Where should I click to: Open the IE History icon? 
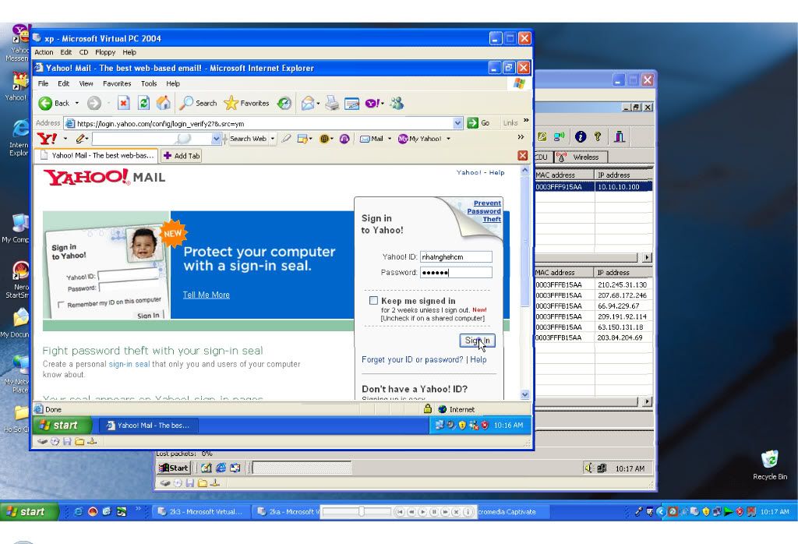[x=284, y=104]
